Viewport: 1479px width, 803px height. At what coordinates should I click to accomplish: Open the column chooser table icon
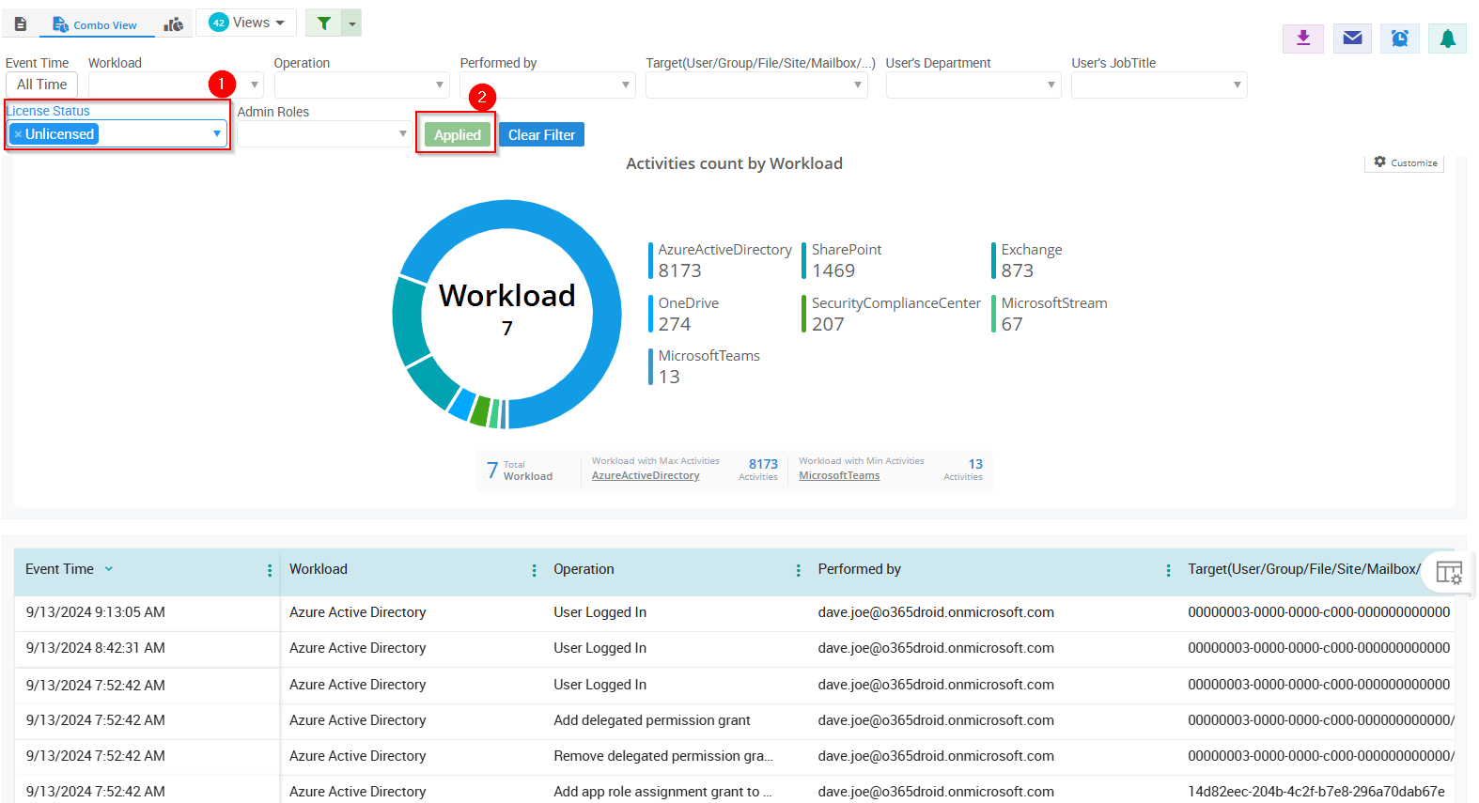click(x=1448, y=572)
